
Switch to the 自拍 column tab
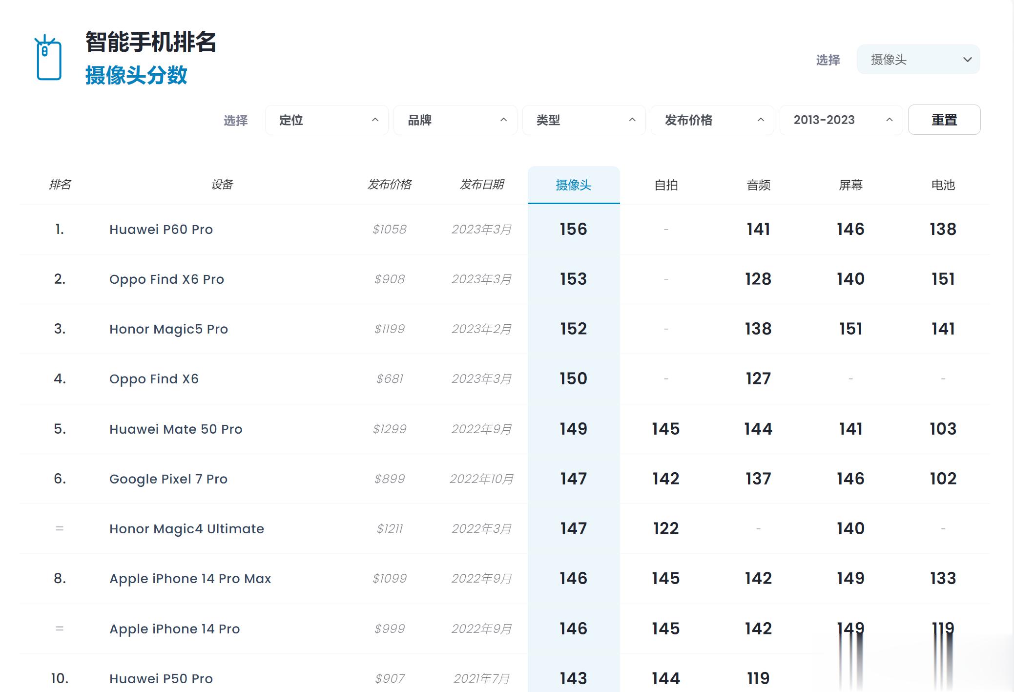666,185
